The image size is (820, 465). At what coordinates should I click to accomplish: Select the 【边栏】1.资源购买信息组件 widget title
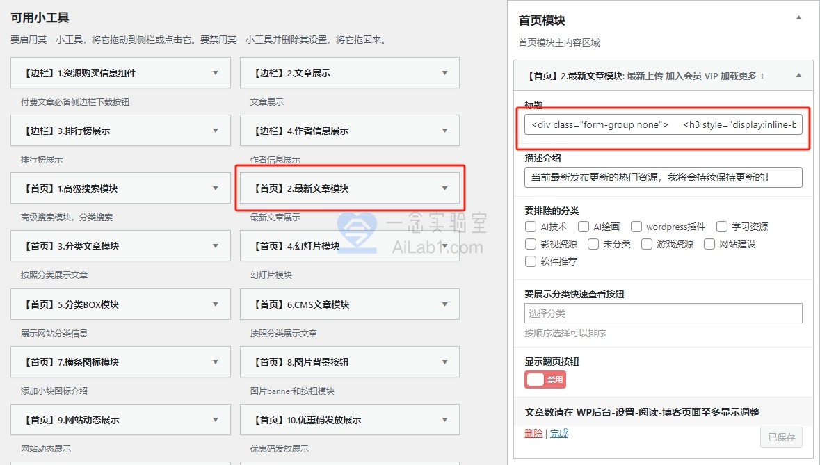click(78, 73)
